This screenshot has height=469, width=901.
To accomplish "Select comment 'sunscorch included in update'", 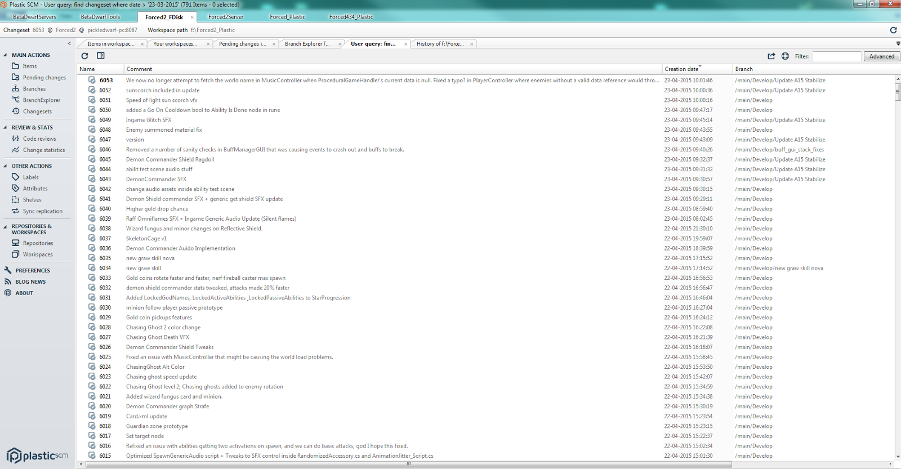I will (163, 90).
